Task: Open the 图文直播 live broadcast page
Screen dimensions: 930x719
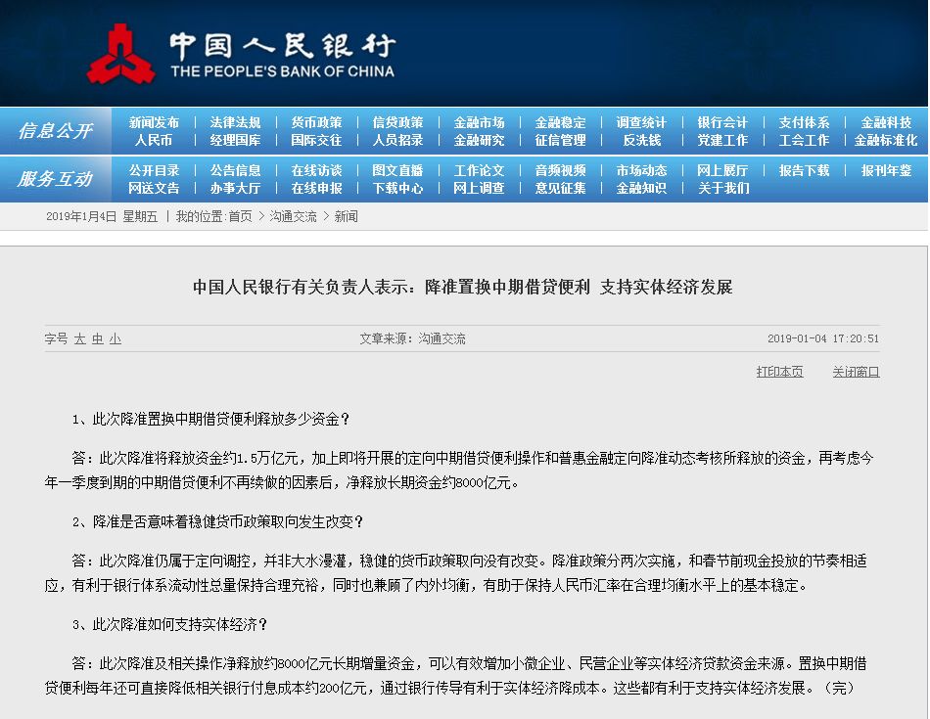Action: click(396, 170)
